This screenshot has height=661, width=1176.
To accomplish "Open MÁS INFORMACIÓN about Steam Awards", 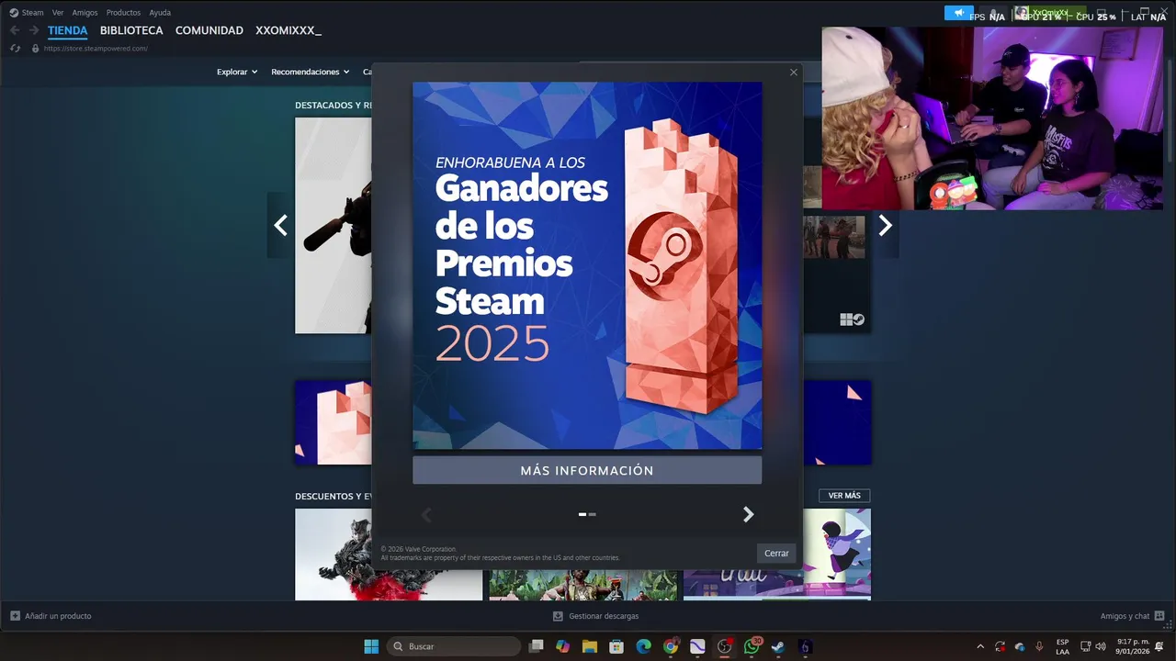I will [x=587, y=470].
